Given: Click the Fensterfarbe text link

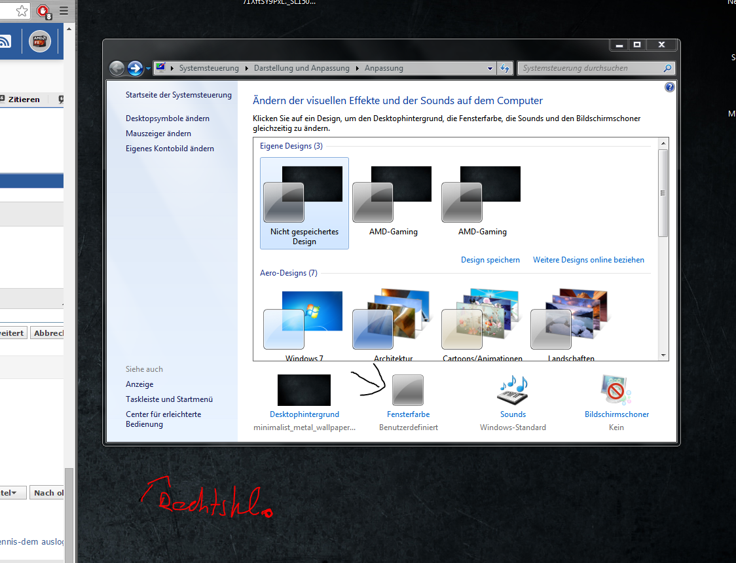Looking at the screenshot, I should pyautogui.click(x=408, y=414).
